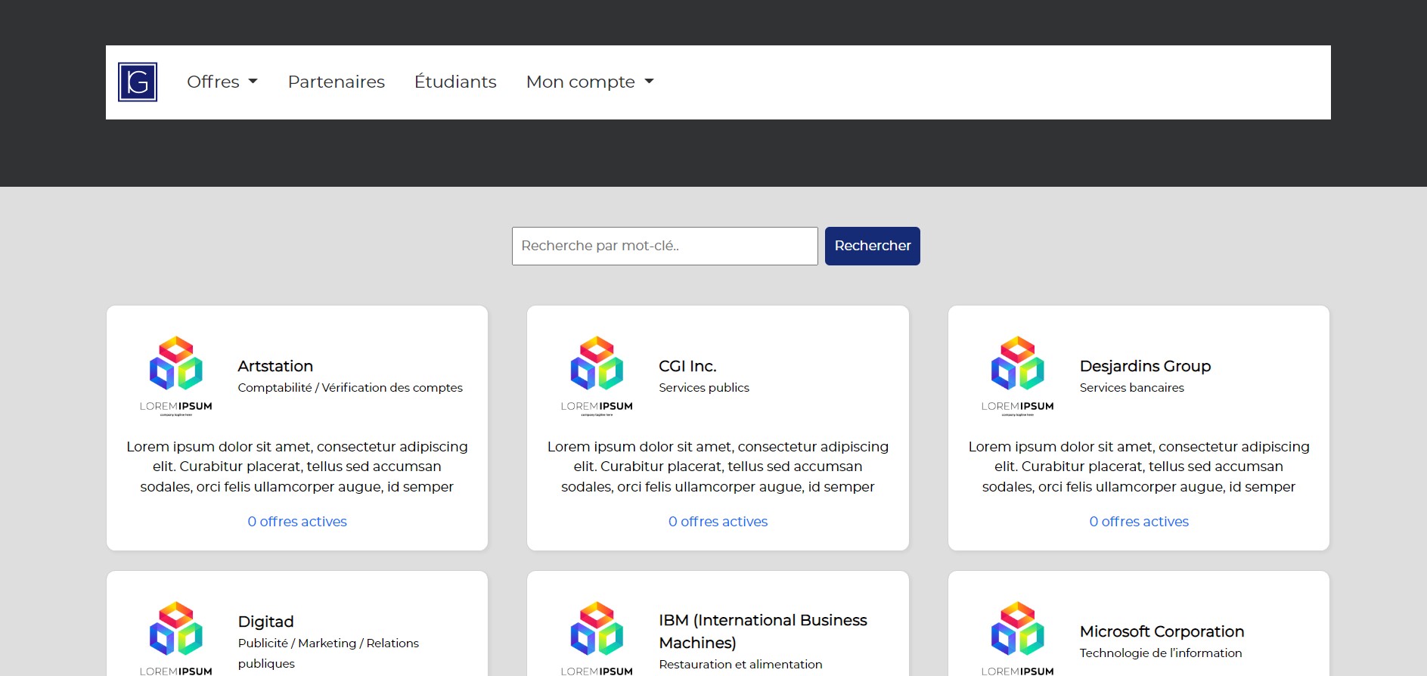Click the IBM (International Business Machines) title
This screenshot has width=1427, height=676.
coord(762,631)
